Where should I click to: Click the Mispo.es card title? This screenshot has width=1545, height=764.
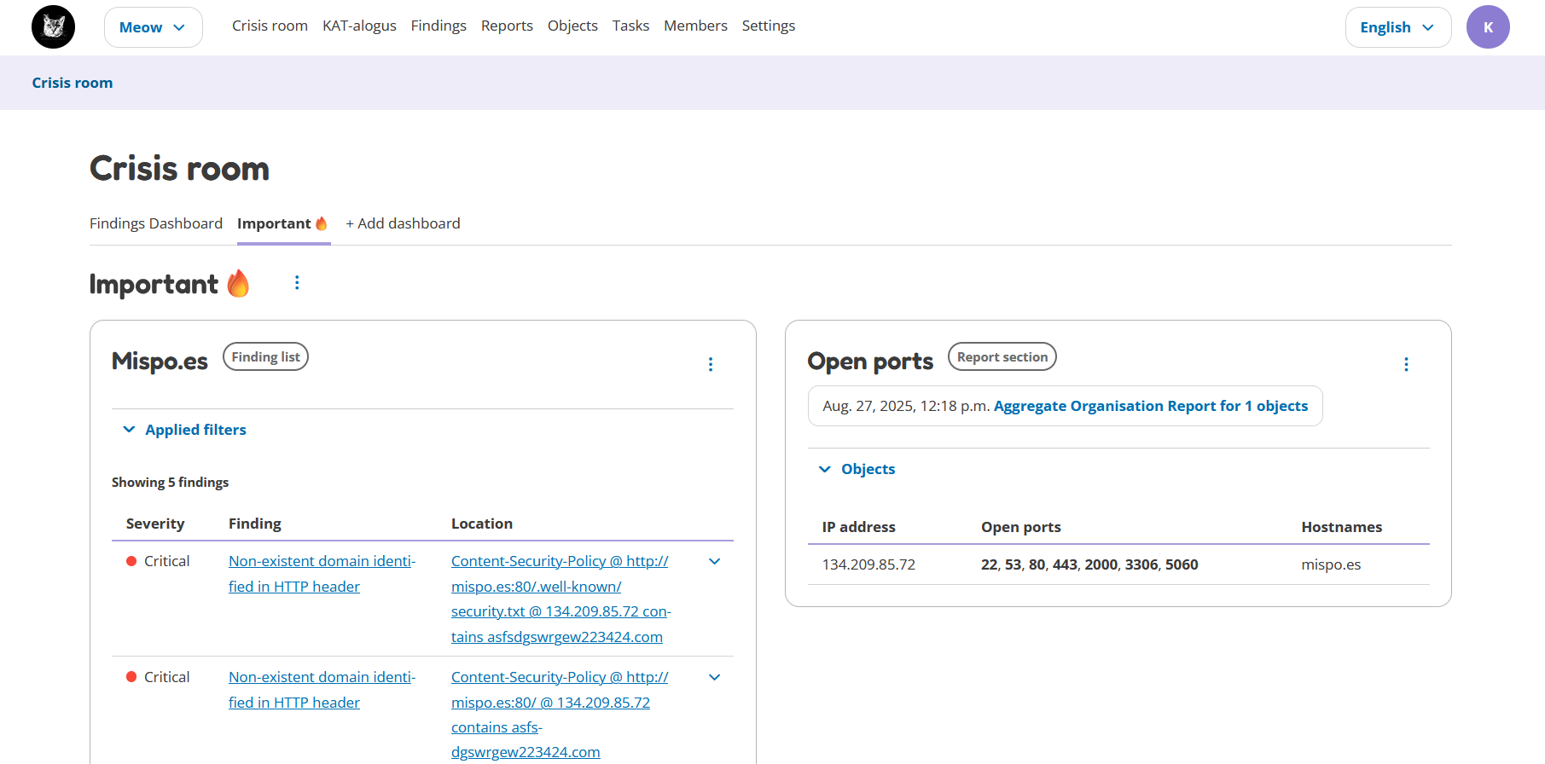tap(160, 362)
